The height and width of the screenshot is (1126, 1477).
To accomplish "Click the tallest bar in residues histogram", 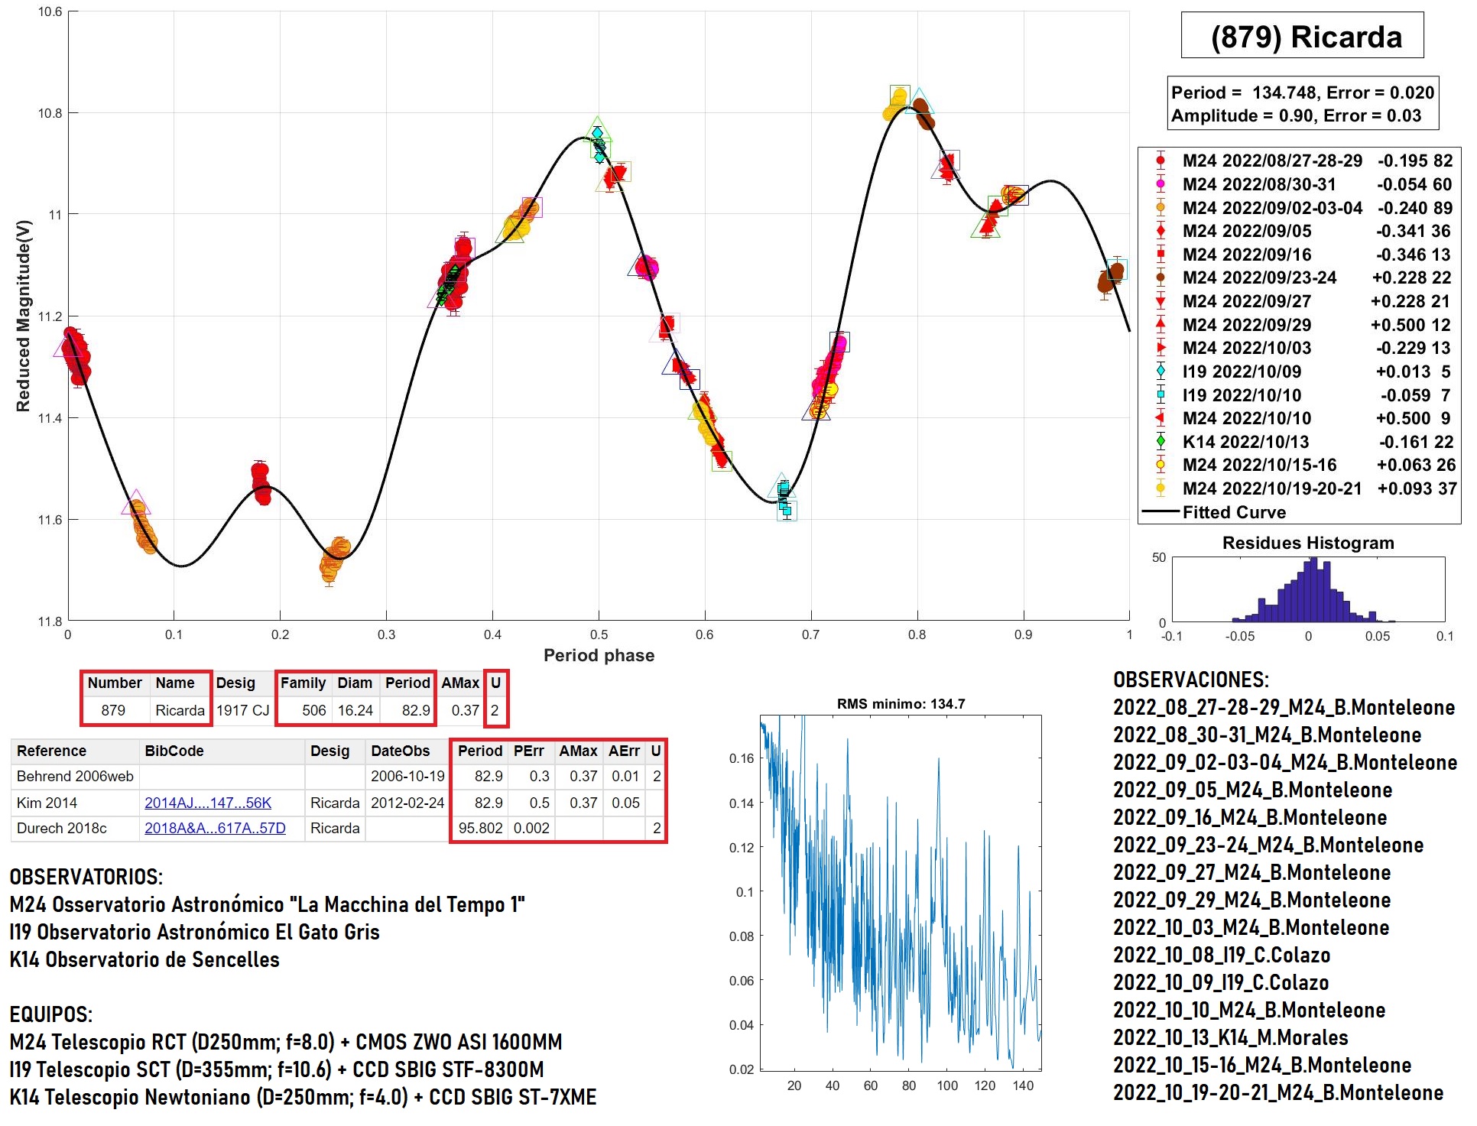I will coord(1313,589).
